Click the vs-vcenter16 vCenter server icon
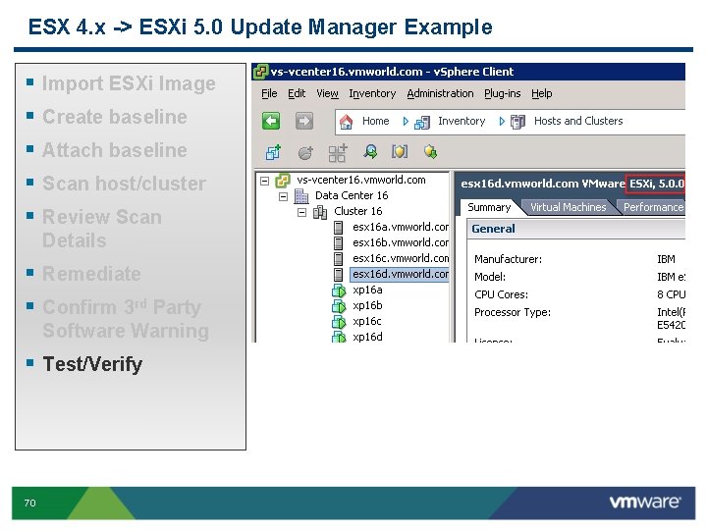The width and height of the screenshot is (707, 530). [x=283, y=181]
